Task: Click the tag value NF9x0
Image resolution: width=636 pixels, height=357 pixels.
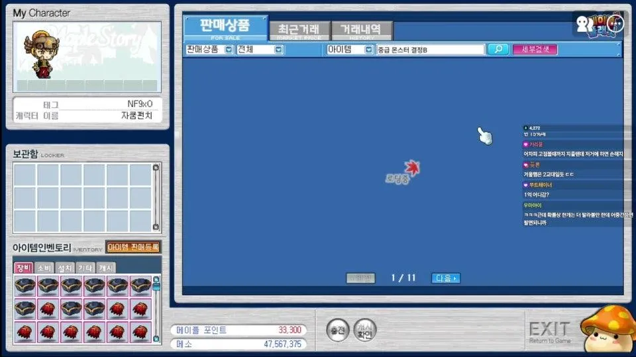Action: pyautogui.click(x=140, y=104)
